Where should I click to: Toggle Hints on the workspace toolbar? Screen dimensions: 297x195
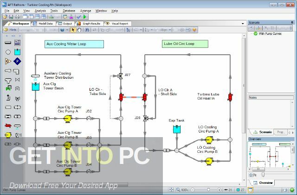[10, 30]
